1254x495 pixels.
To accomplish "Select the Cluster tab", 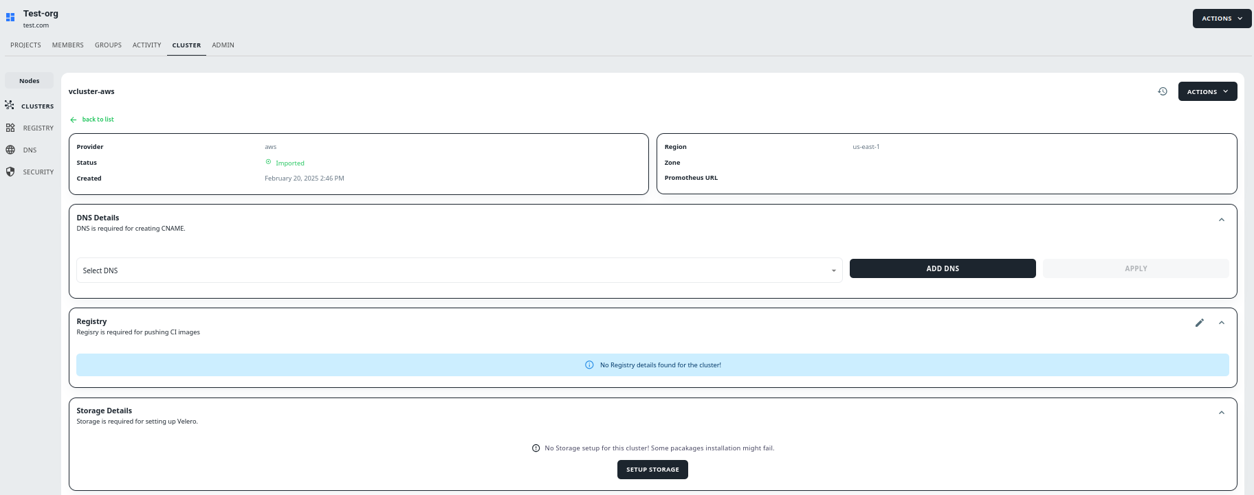I will (186, 45).
